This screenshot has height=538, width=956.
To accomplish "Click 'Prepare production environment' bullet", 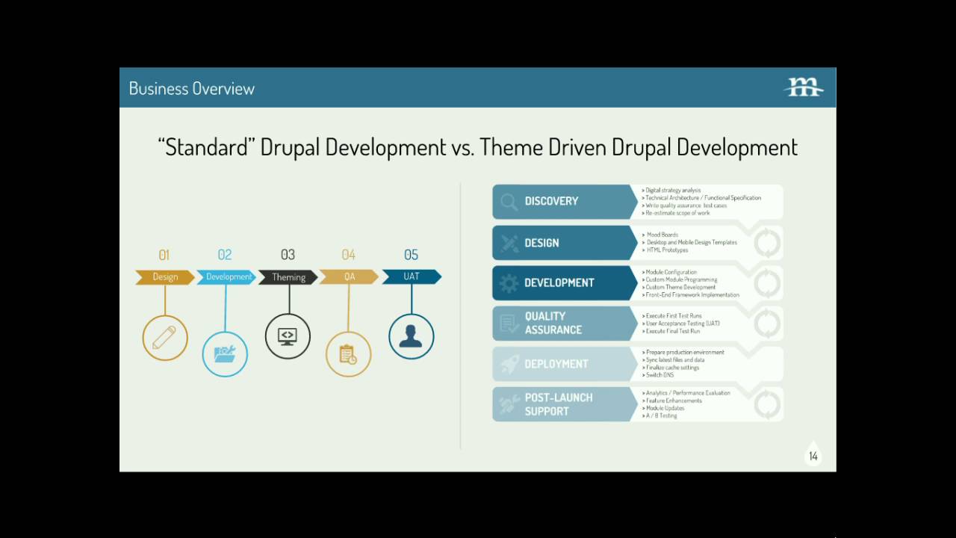I will coord(684,352).
